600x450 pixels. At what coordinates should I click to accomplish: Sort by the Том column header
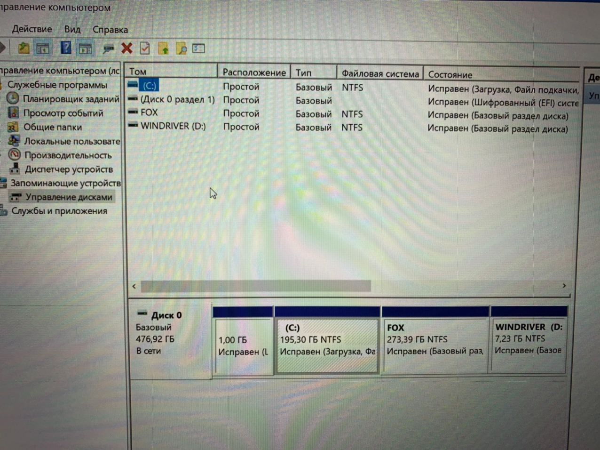click(x=171, y=71)
